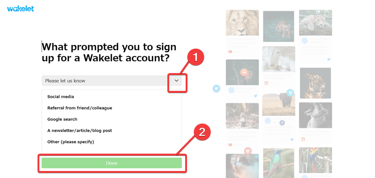Open the tiger thumbnail

(315, 83)
